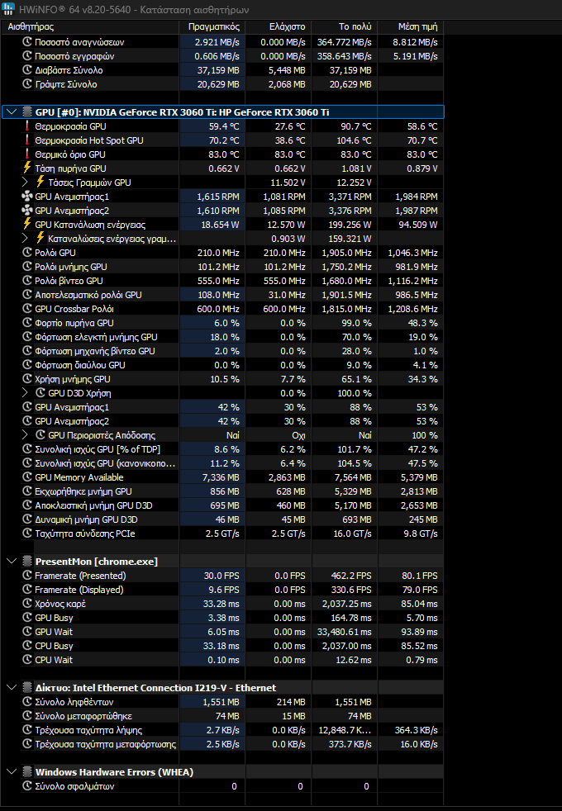This screenshot has height=811, width=562.
Task: Click clock icon of Φορτίο πυρήνα GPU
Action: tap(27, 322)
